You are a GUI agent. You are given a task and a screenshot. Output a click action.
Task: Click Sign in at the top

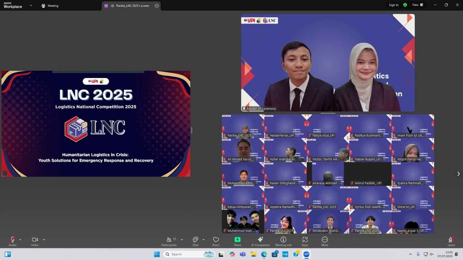(x=394, y=5)
